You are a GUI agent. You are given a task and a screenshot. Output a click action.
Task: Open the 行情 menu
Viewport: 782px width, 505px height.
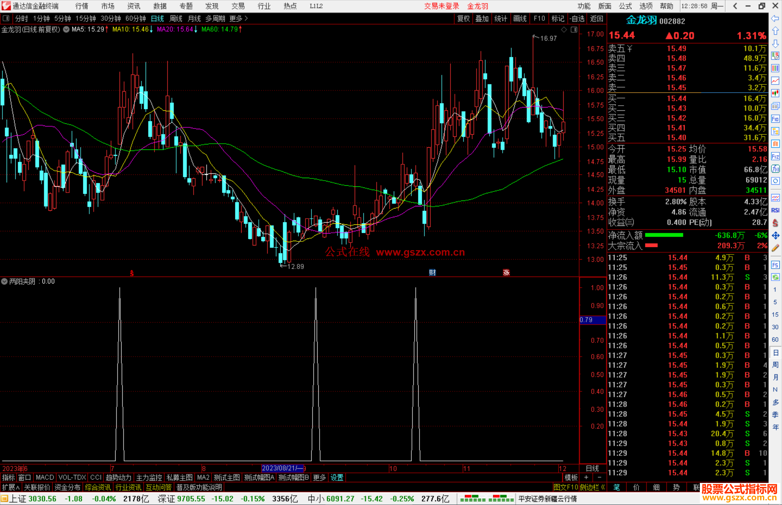point(82,6)
